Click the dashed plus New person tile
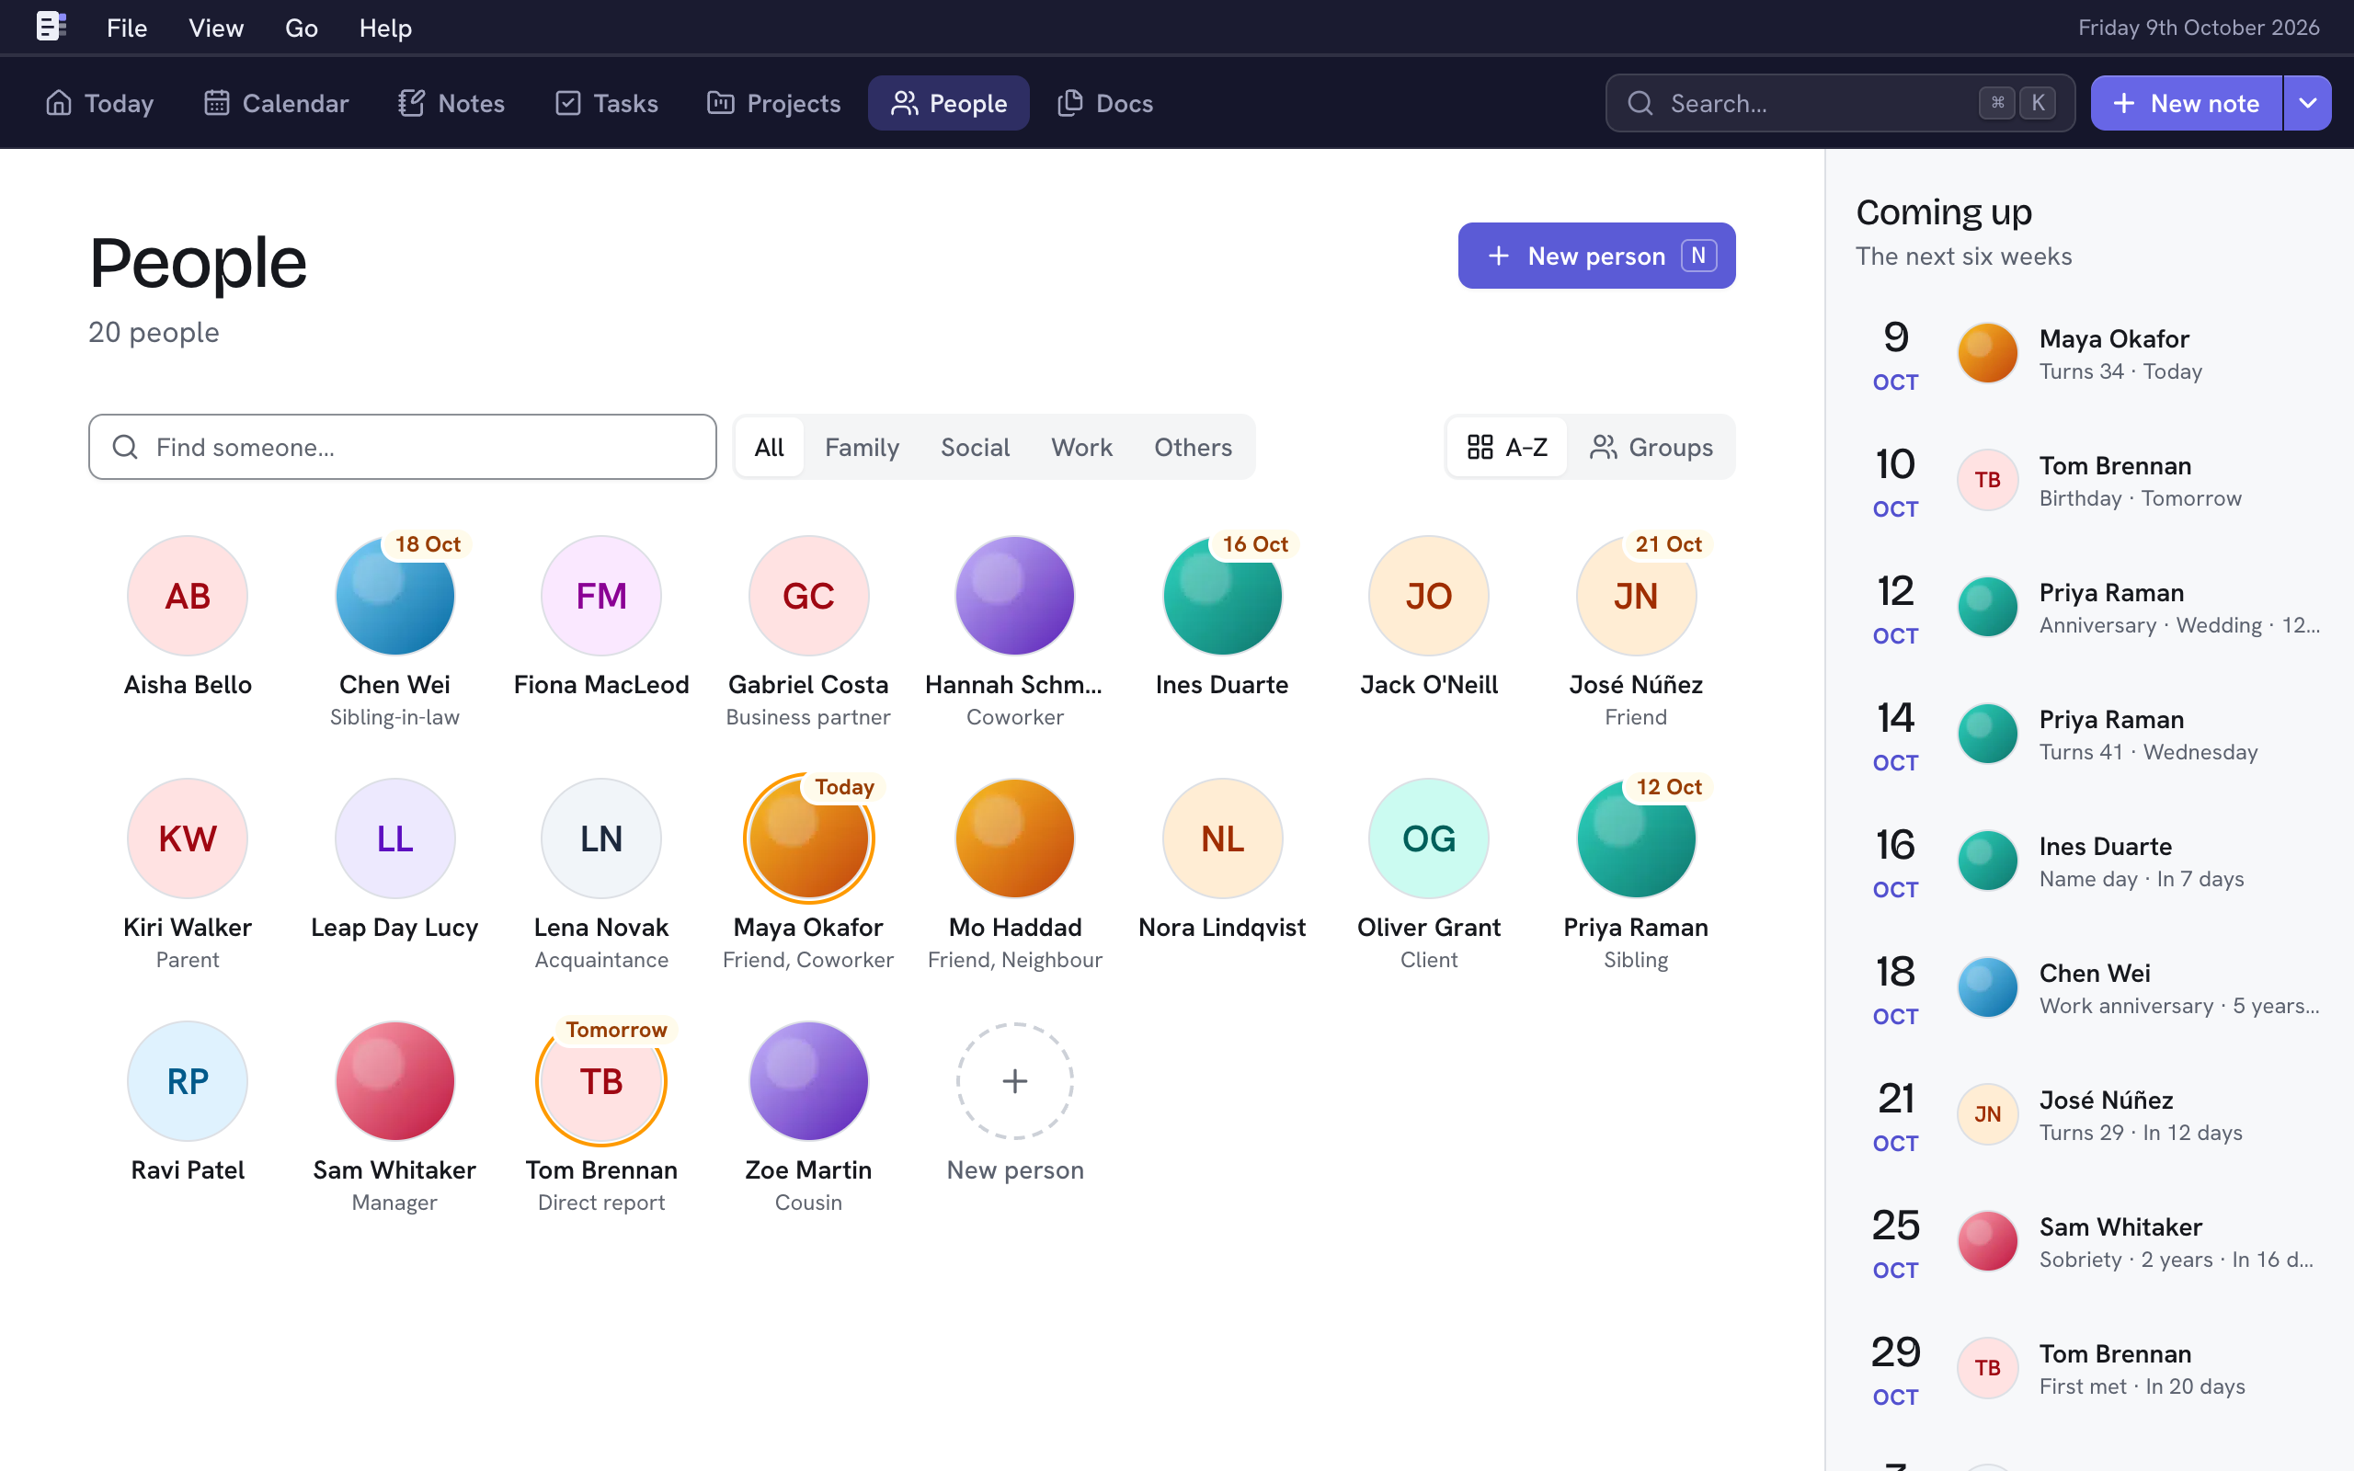2354x1471 pixels. click(1014, 1081)
